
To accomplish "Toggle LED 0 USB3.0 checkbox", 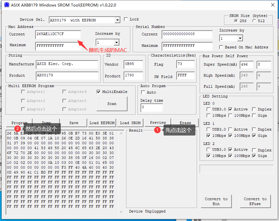I will (208, 109).
